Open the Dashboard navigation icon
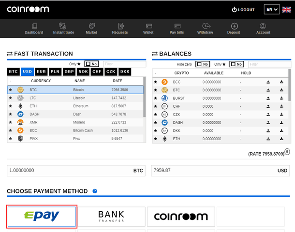This screenshot has width=295, height=232. point(34,26)
